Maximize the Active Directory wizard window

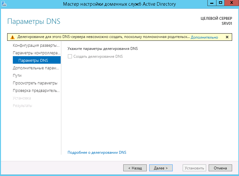point(221,3)
